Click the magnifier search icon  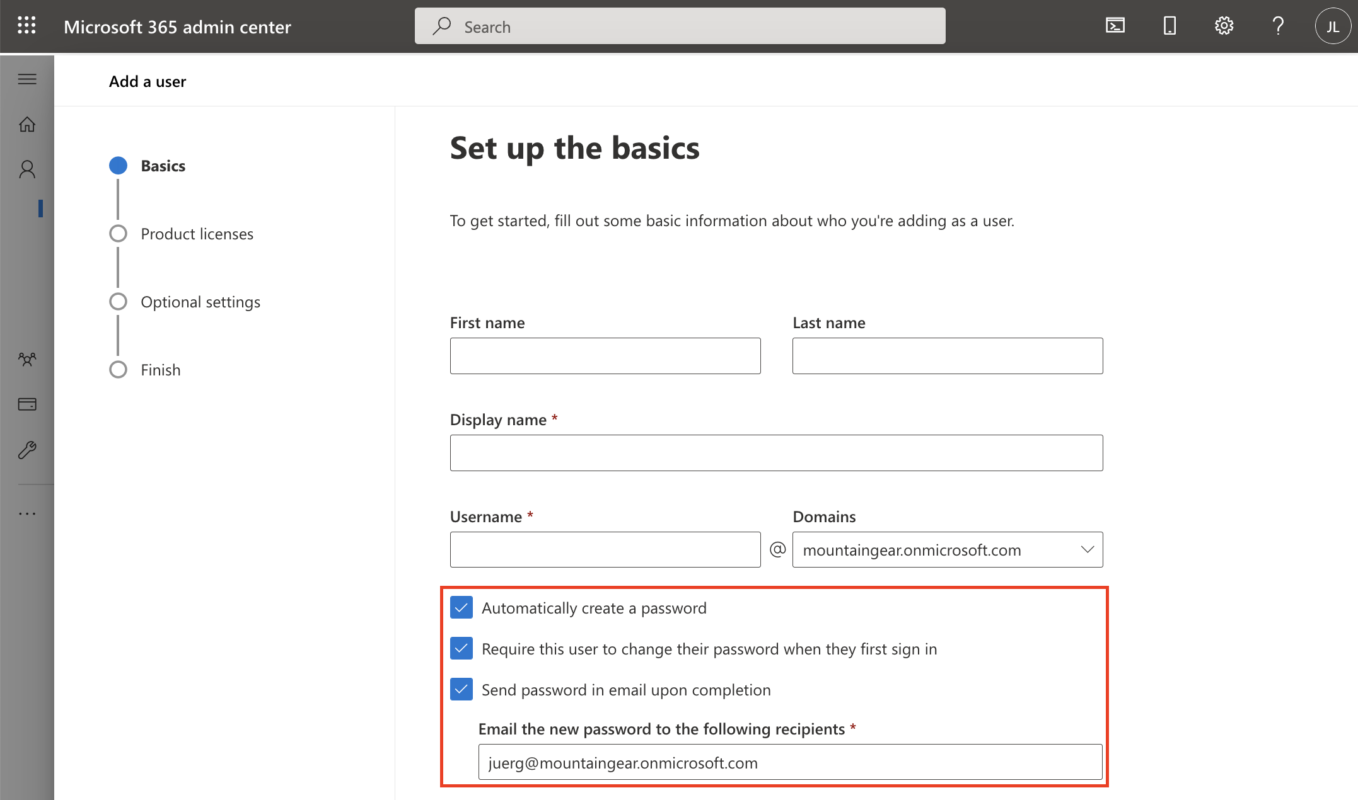coord(441,26)
